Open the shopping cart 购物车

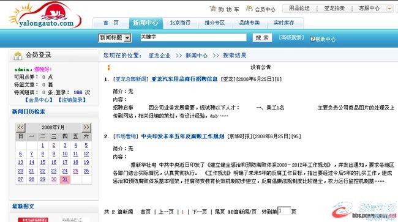tap(225, 9)
